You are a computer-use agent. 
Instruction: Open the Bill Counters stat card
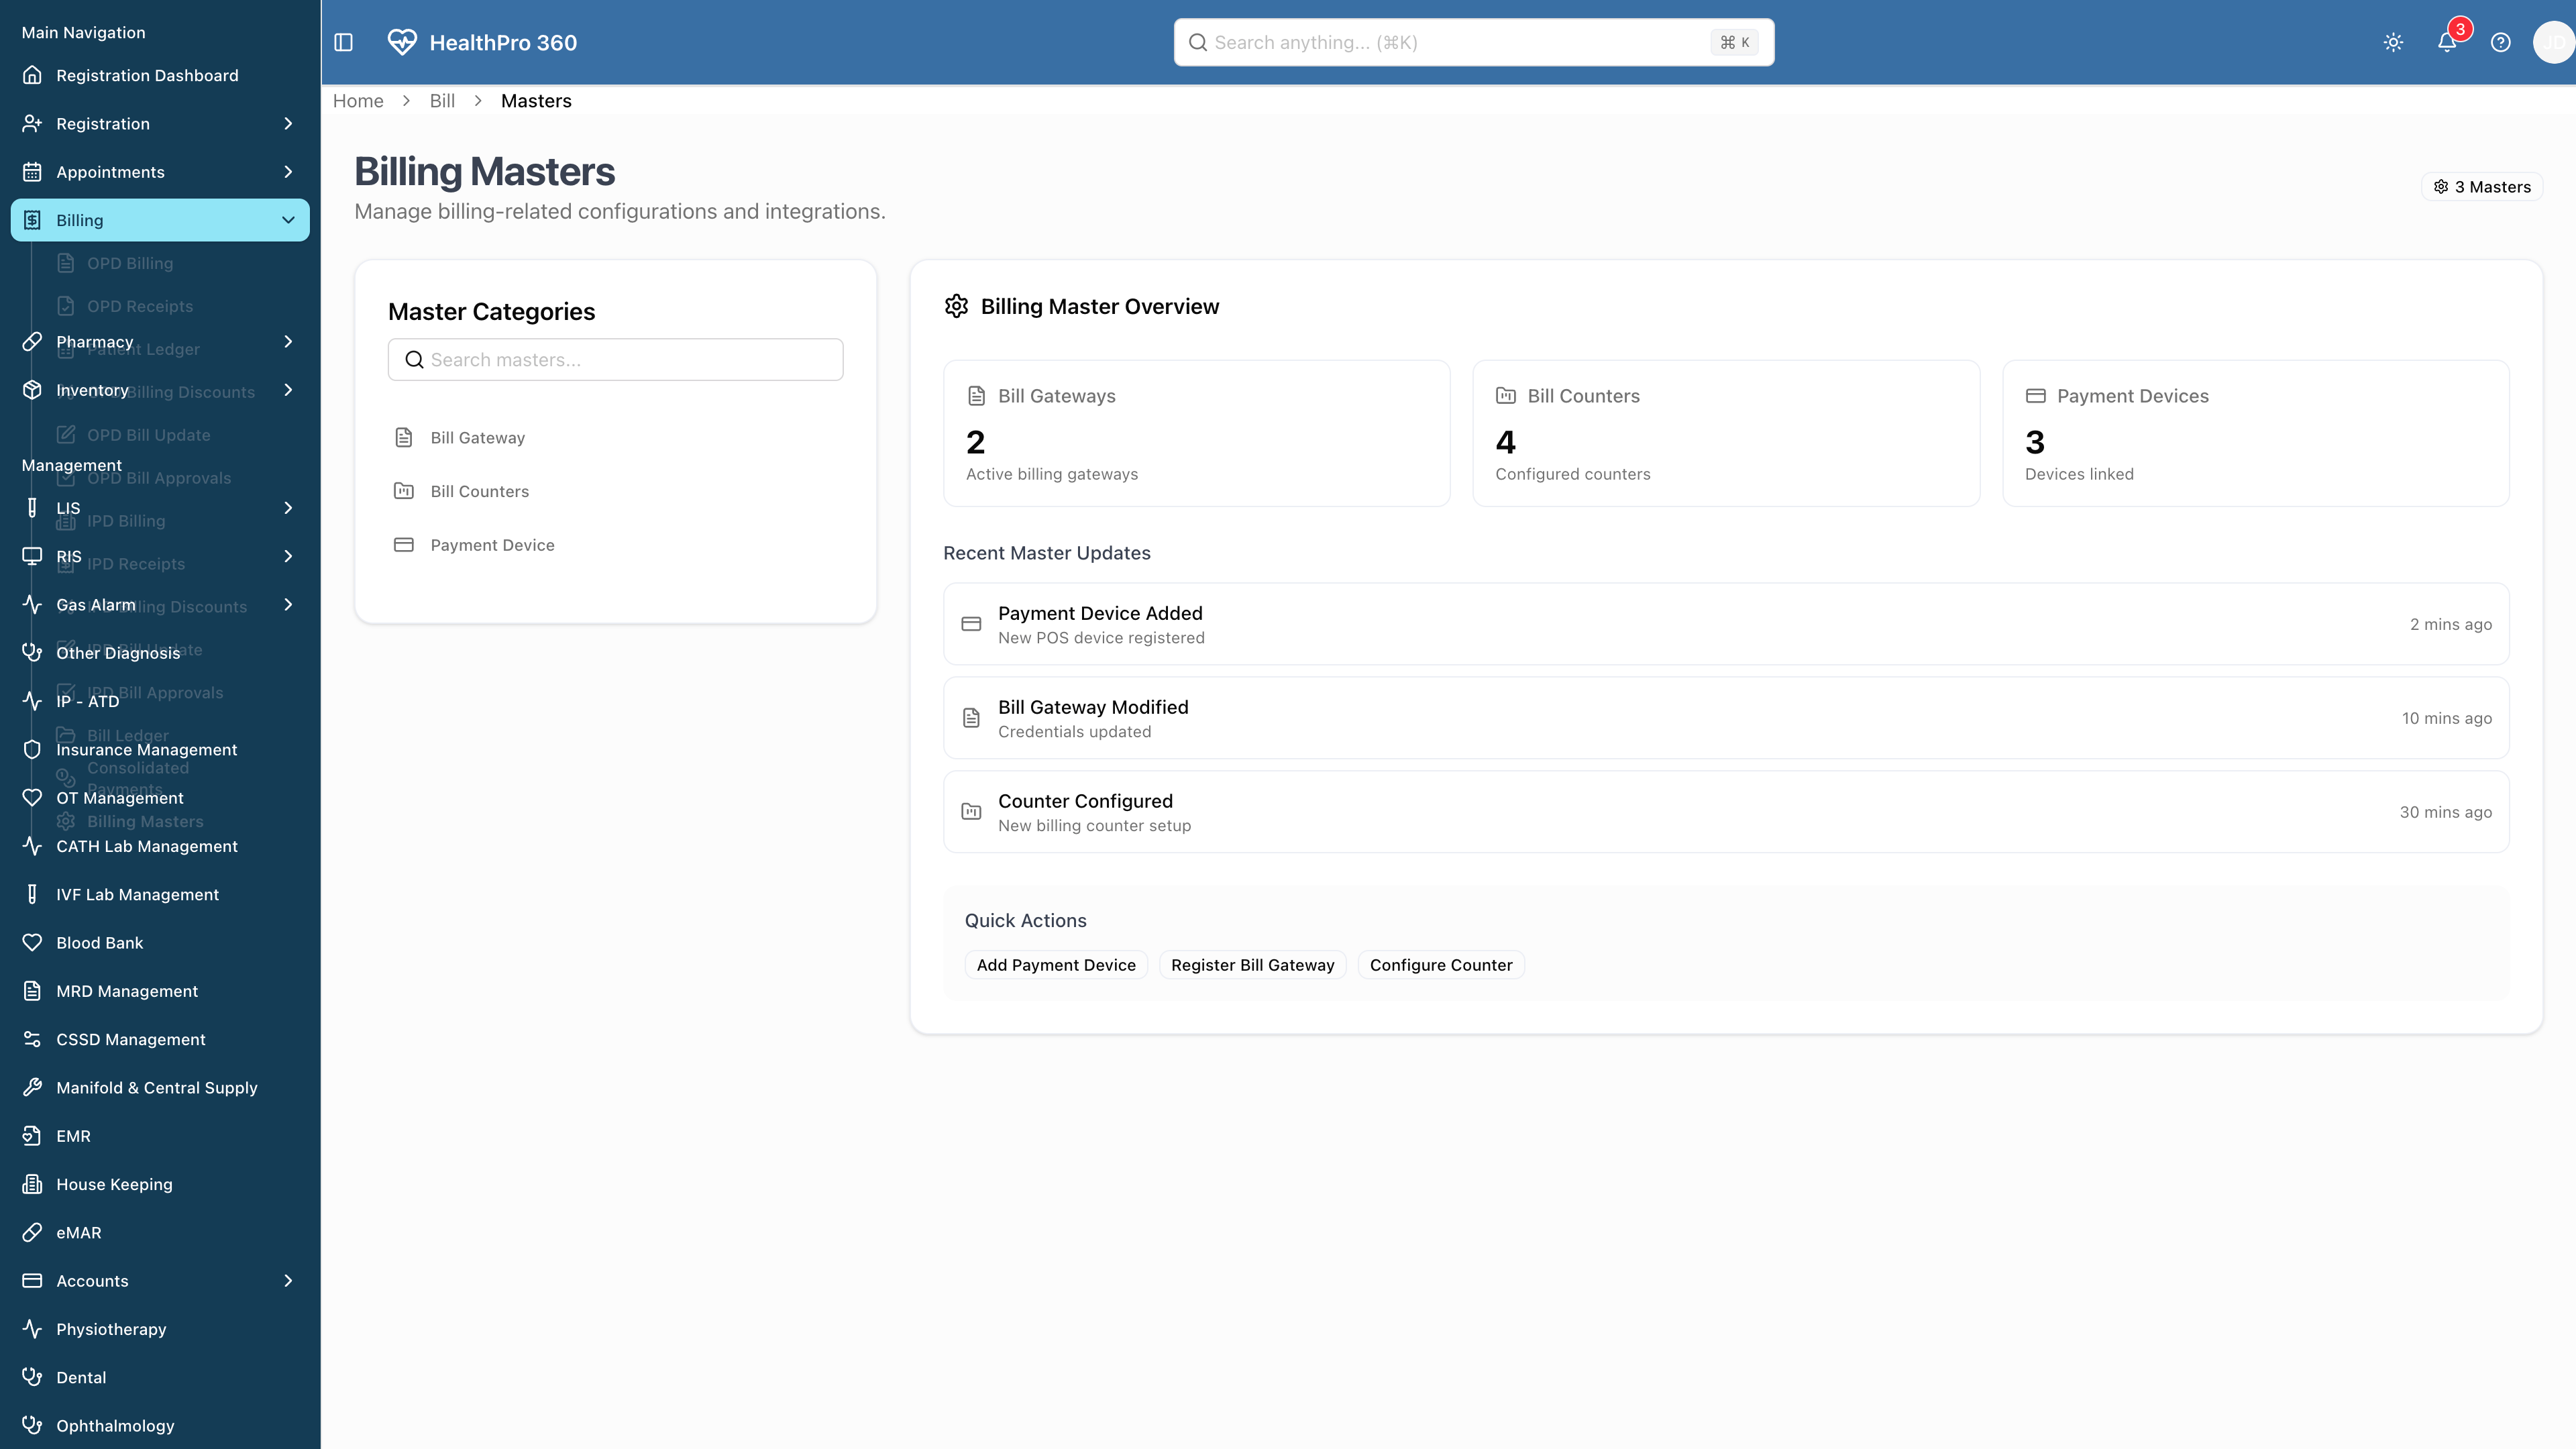coord(1726,433)
